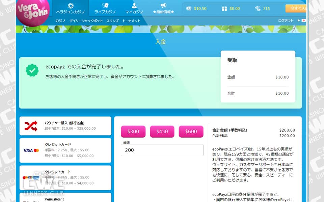This screenshot has width=324, height=202.
Task: Click the ログアウト link
Action: [286, 21]
